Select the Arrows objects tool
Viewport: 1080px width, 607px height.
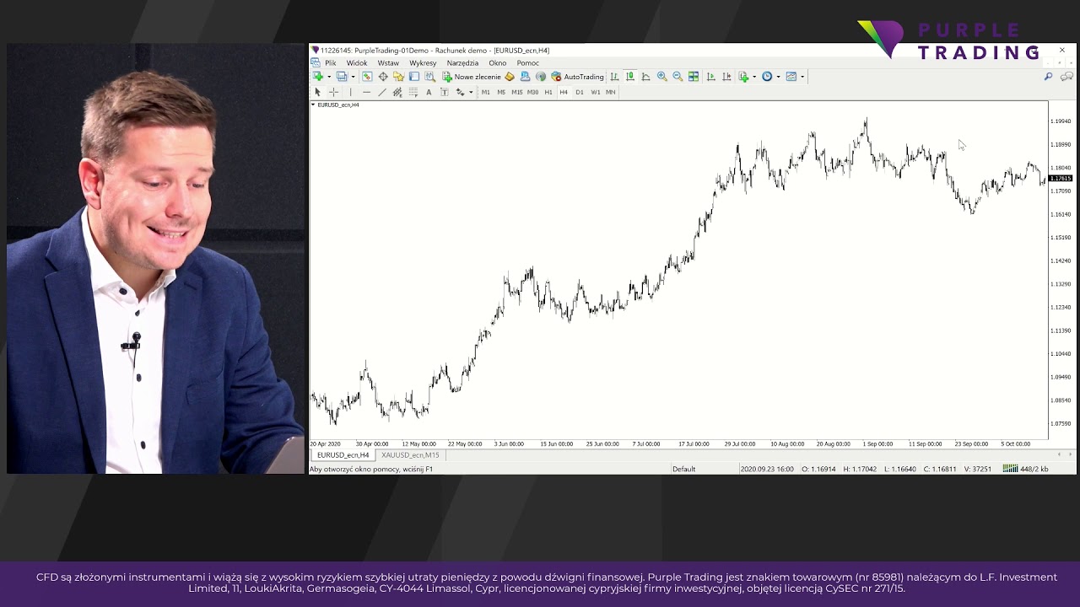[460, 92]
